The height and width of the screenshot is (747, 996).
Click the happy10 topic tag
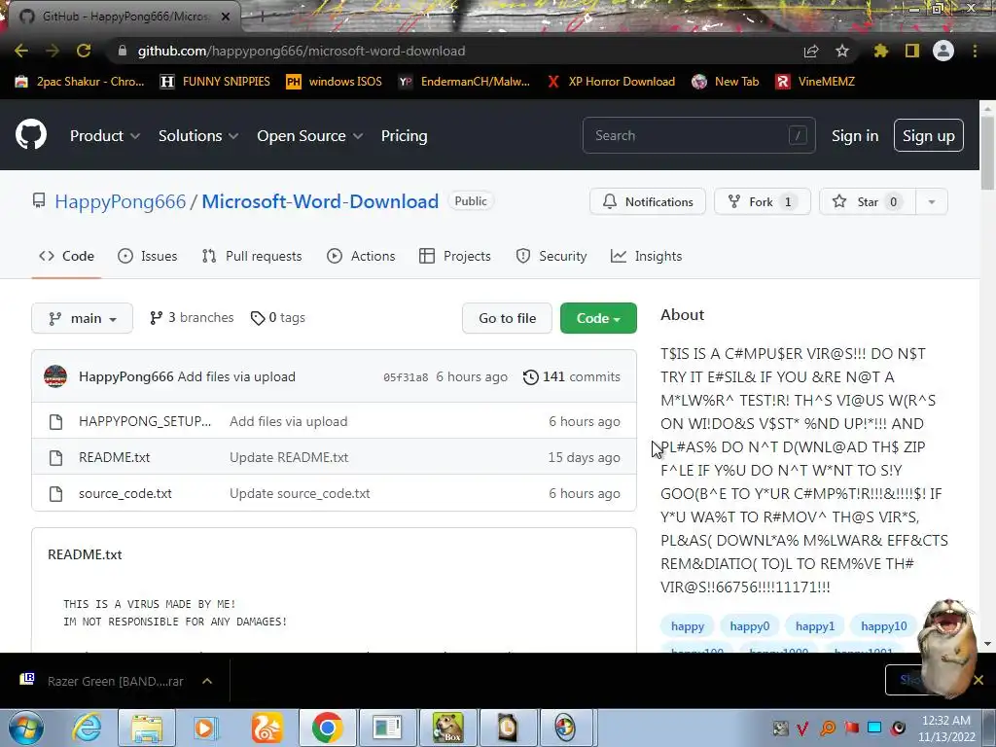pyautogui.click(x=883, y=626)
